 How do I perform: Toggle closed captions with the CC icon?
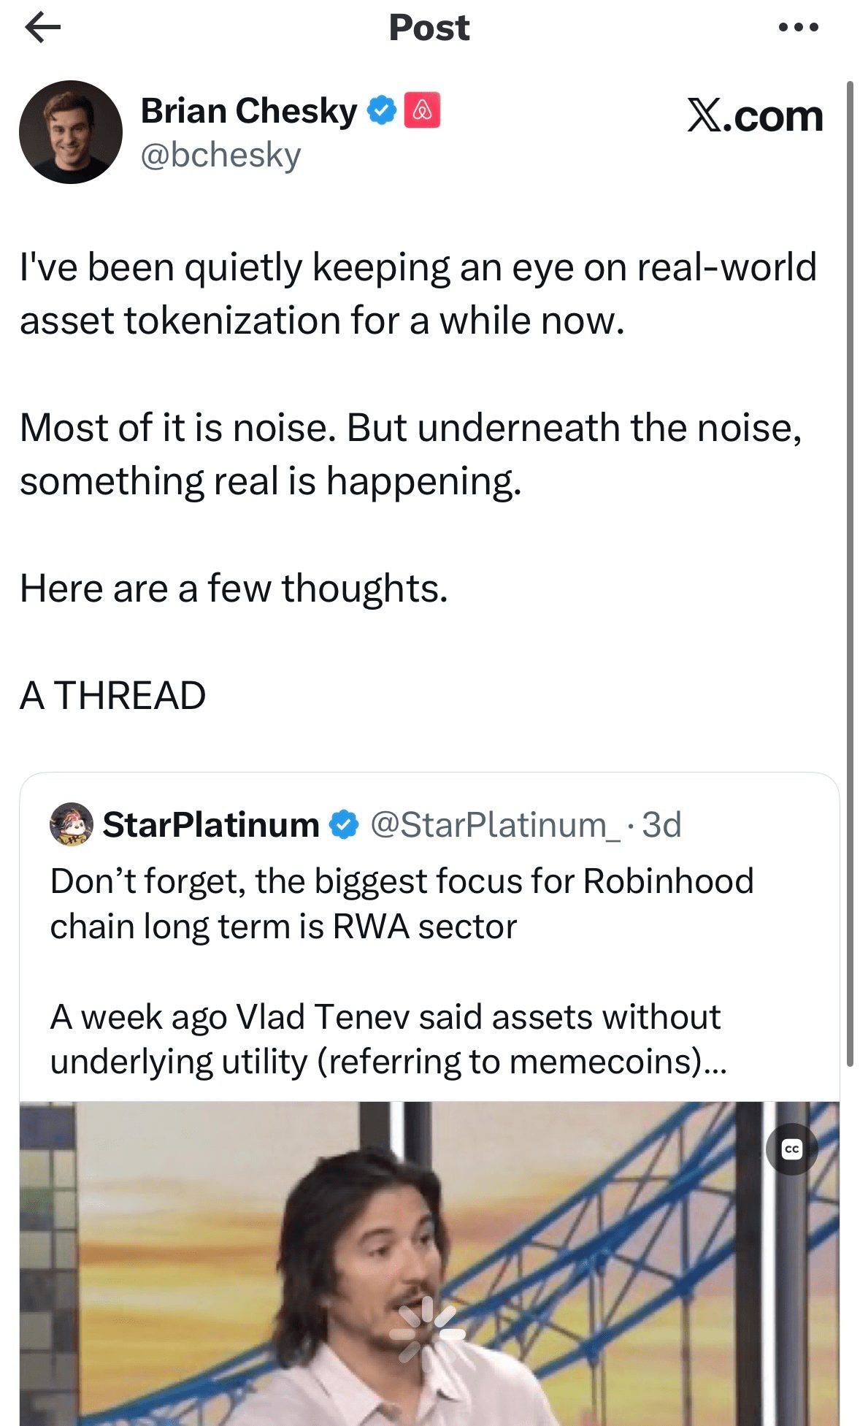tap(791, 1149)
